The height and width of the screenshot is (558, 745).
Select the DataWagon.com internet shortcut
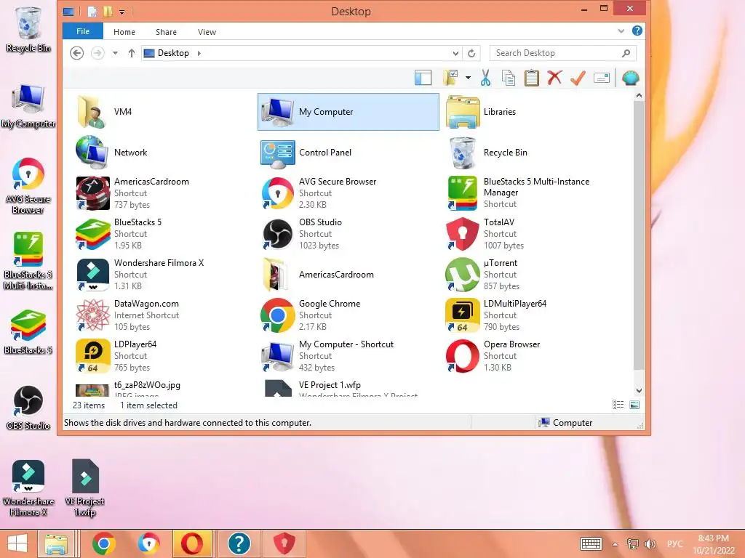pyautogui.click(x=163, y=315)
